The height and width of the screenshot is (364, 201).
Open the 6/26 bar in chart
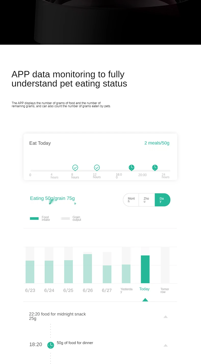click(x=88, y=268)
